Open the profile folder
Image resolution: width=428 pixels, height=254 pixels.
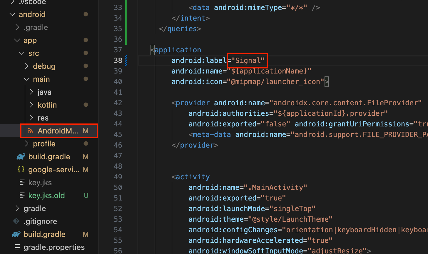44,144
